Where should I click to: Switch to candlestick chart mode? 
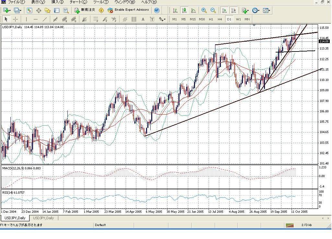pyautogui.click(x=184, y=10)
